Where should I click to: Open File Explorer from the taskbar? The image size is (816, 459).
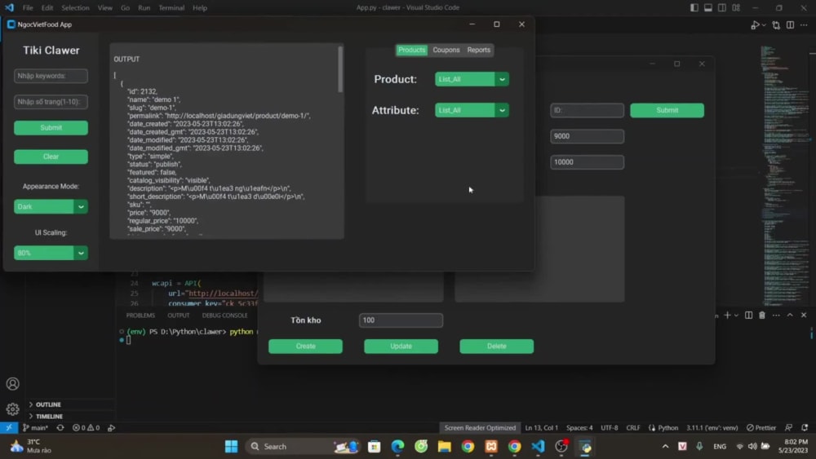pos(445,446)
